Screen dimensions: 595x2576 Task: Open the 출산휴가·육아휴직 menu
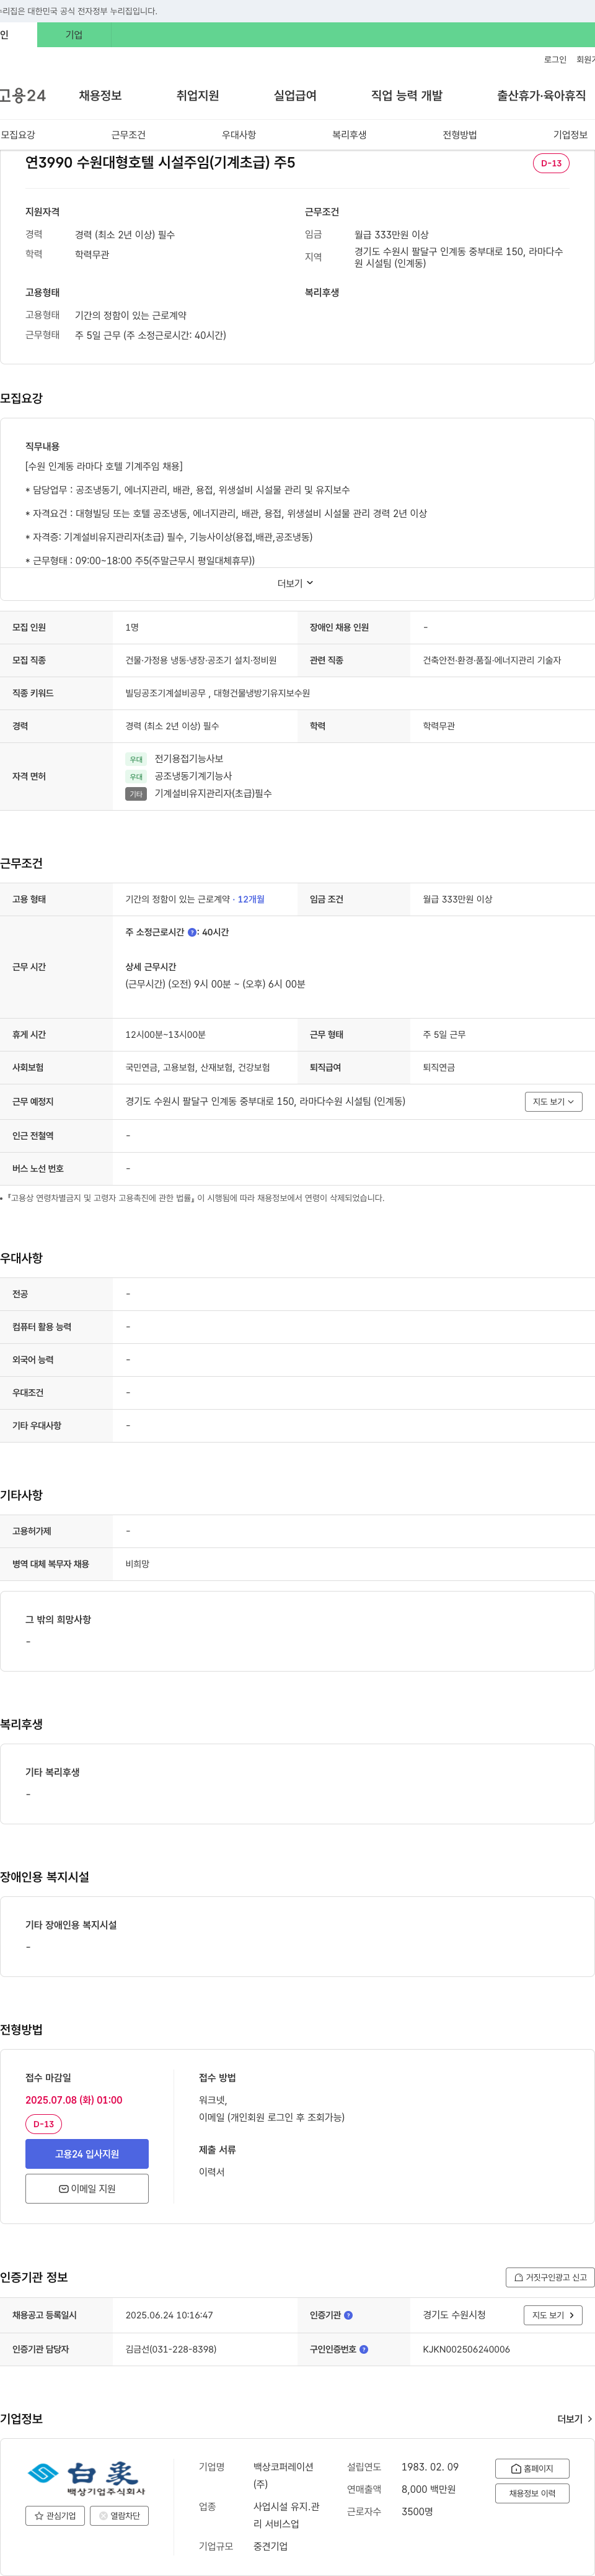(x=541, y=96)
